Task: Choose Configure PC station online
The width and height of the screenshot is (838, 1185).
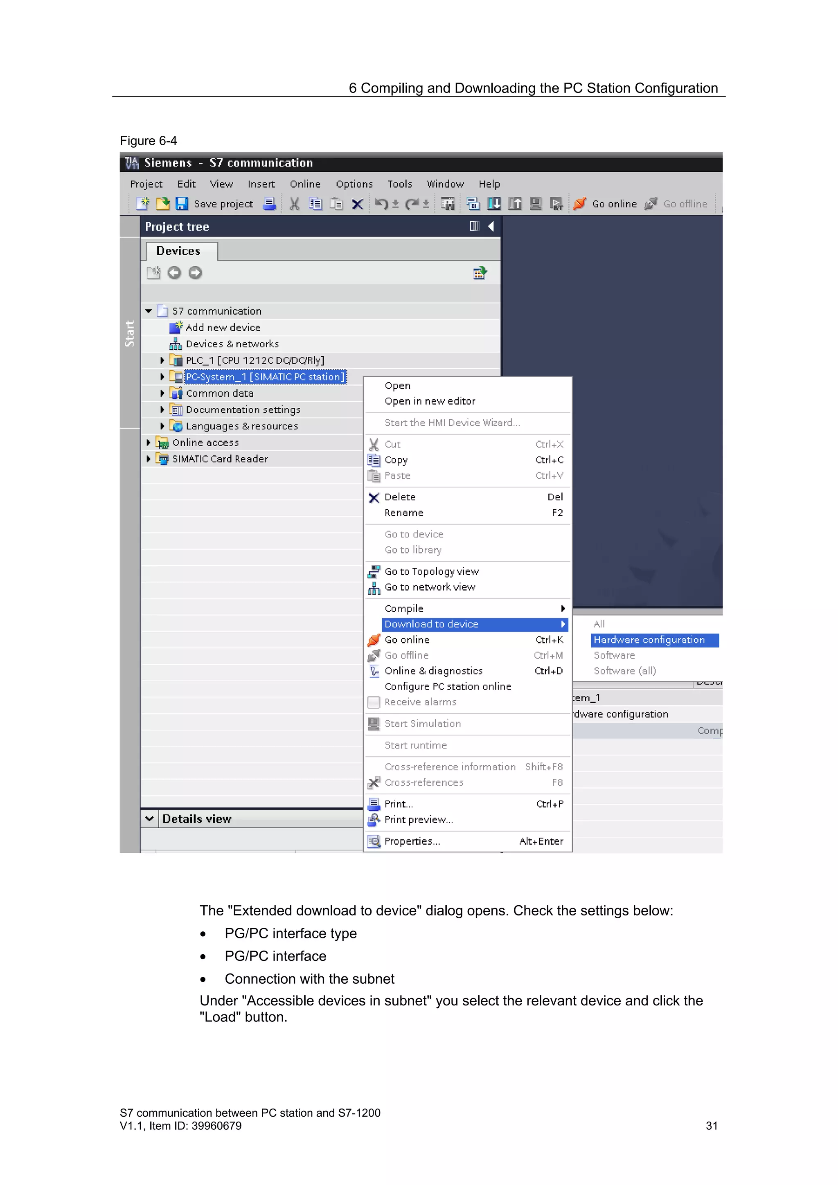Action: tap(448, 686)
